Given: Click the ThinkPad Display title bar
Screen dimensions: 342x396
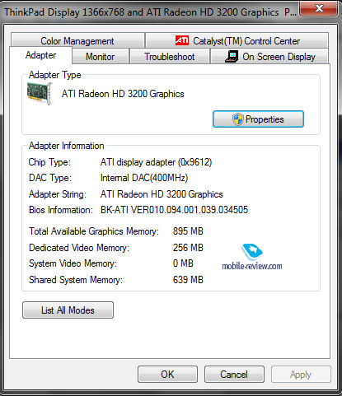Looking at the screenshot, I should coord(151,12).
